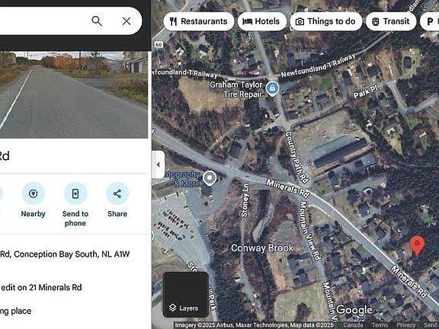The width and height of the screenshot is (439, 329).
Task: Click inside the search input field
Action: 42,21
